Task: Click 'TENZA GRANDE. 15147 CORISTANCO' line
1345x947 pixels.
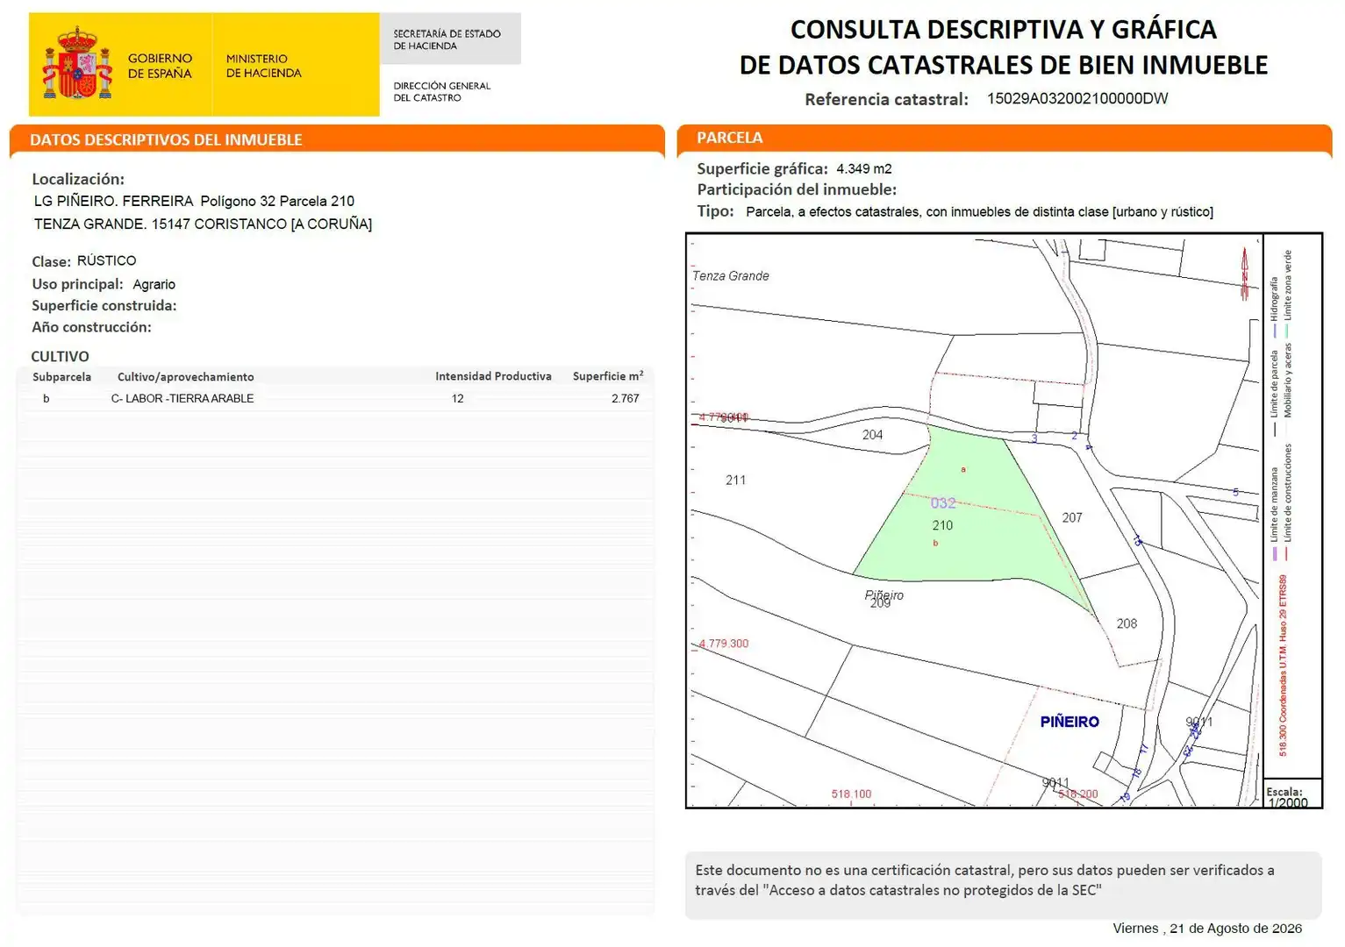Action: (x=203, y=224)
